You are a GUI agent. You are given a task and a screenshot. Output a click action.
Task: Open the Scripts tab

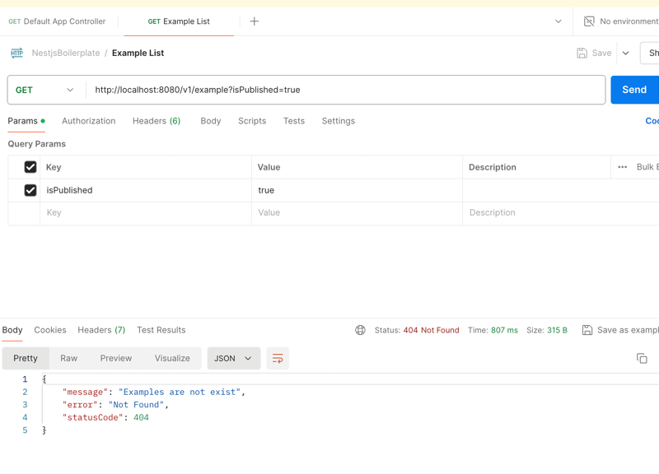252,121
